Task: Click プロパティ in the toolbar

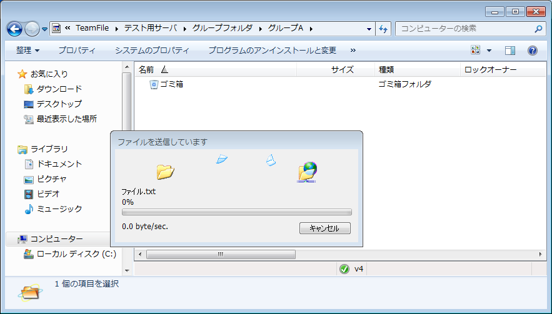Action: [77, 51]
